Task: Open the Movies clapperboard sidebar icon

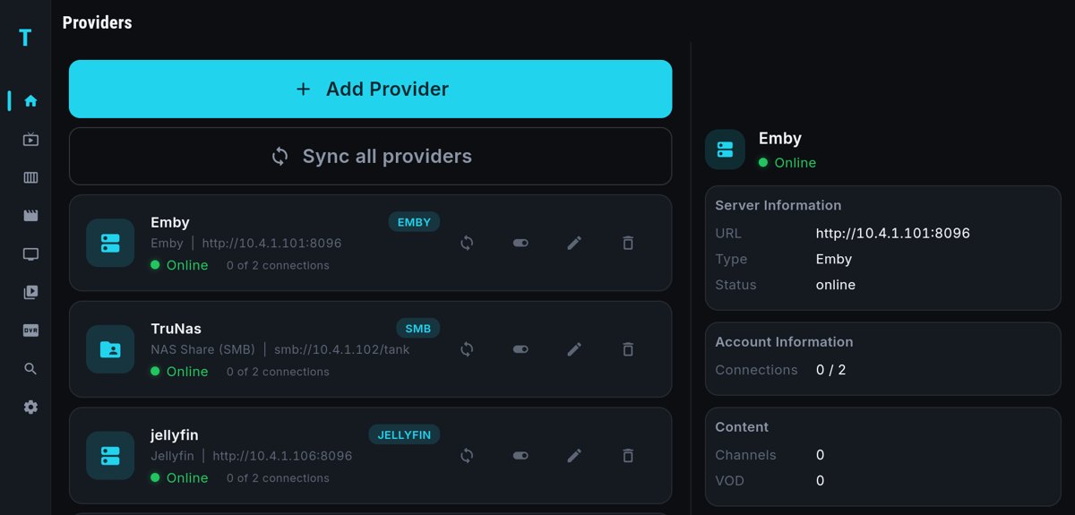Action: (30, 216)
